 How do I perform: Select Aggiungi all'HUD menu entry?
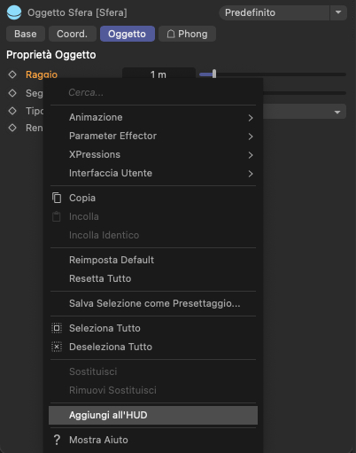pos(153,415)
